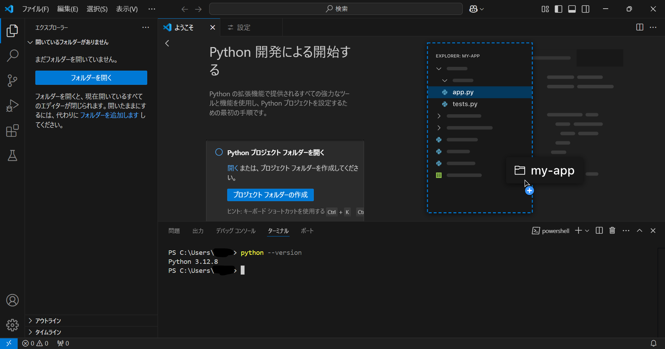Open the Copilot chat icon in title bar
Screen dimensions: 665x349
tap(473, 9)
